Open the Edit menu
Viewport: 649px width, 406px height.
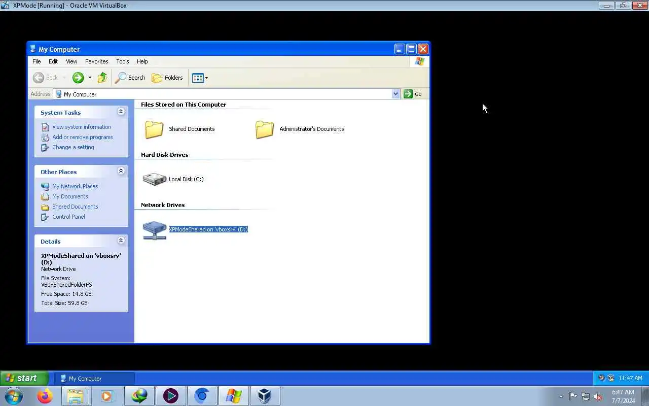[x=53, y=61]
